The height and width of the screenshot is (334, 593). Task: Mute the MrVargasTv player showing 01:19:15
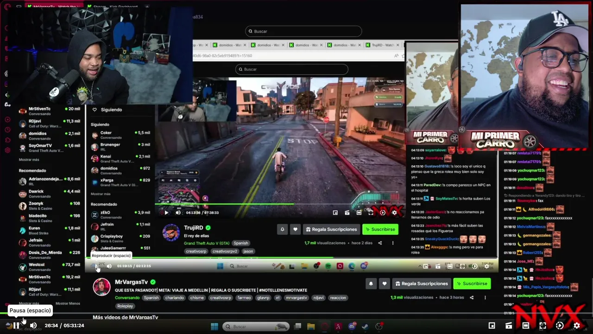click(109, 266)
